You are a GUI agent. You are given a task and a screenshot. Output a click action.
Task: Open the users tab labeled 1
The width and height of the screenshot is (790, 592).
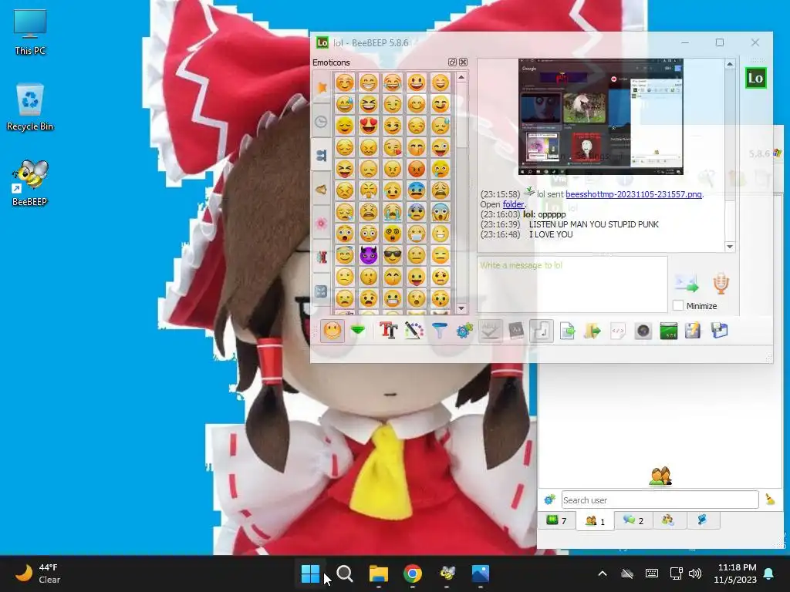point(595,520)
